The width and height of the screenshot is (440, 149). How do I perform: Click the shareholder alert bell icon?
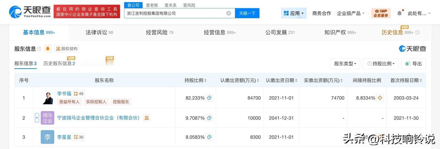pos(48,49)
